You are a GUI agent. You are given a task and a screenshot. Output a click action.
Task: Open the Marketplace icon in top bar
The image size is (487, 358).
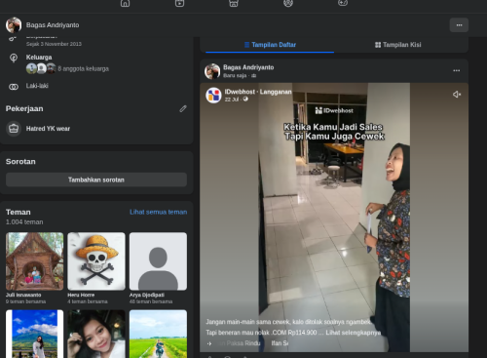click(234, 3)
